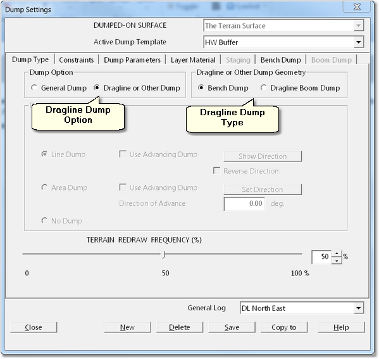Open the Dumped-On Surface dropdown
Screen dimensions: 379x359
(x=359, y=25)
